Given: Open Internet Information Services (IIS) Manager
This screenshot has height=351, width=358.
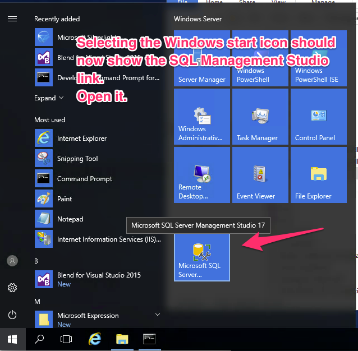Looking at the screenshot, I should click(x=98, y=239).
